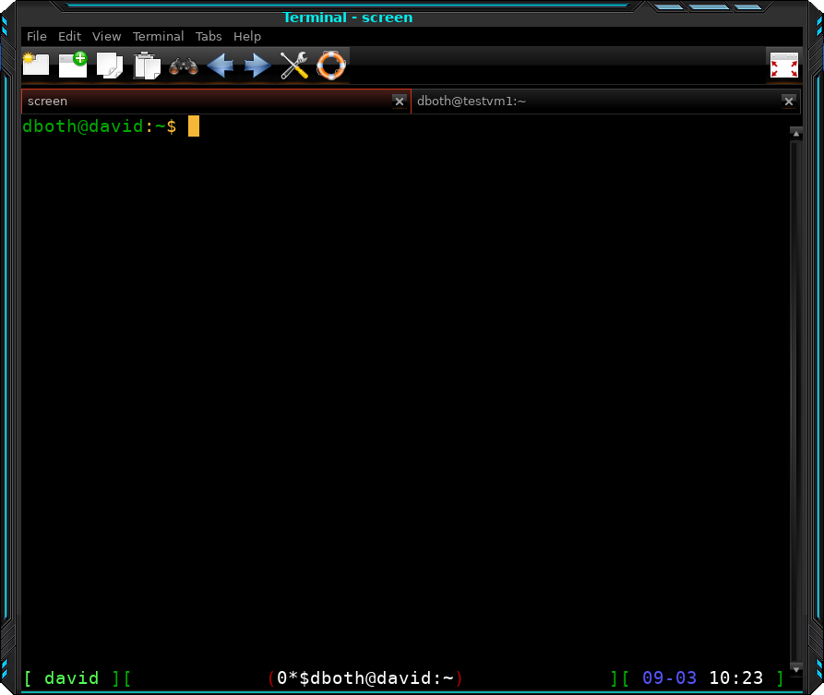Click the vertical scrollbar track
The image size is (824, 695).
(x=796, y=401)
